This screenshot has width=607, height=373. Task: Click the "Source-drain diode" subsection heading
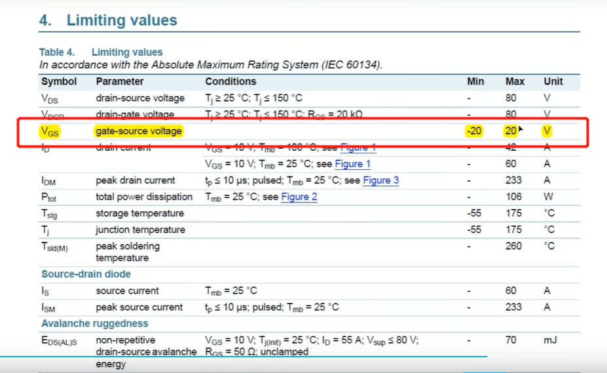tap(86, 274)
